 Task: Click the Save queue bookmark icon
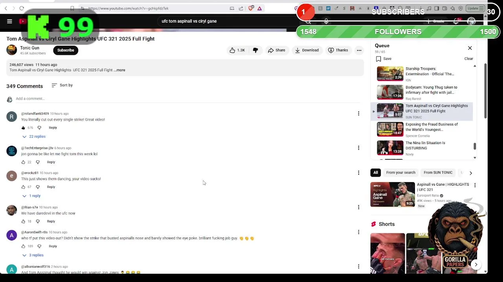tap(378, 59)
